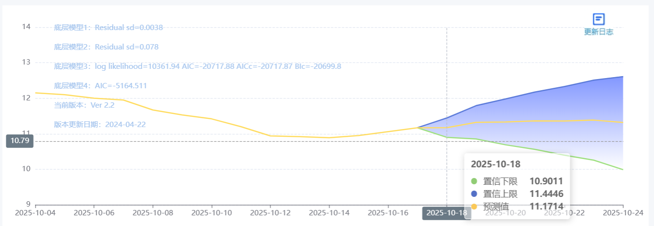Click the 当前版本 Ver 2.2 label
Image resolution: width=654 pixels, height=226 pixels.
point(84,105)
